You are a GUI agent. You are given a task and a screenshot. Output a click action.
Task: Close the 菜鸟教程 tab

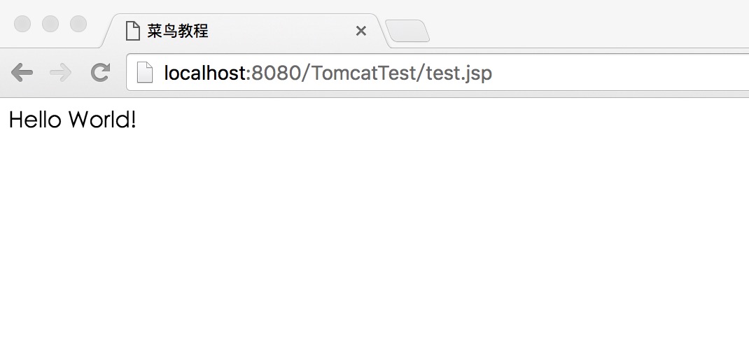tap(361, 31)
